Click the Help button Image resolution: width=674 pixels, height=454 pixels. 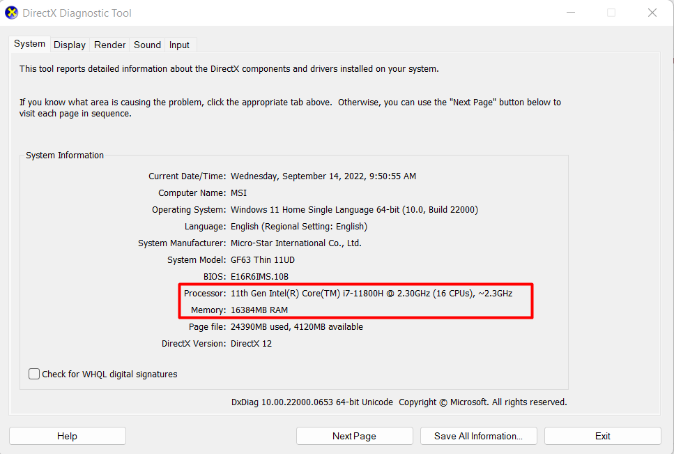coord(68,436)
